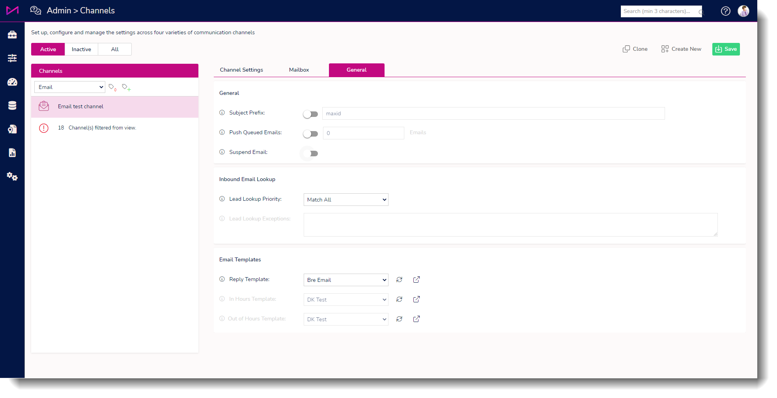Show All channels

[115, 49]
